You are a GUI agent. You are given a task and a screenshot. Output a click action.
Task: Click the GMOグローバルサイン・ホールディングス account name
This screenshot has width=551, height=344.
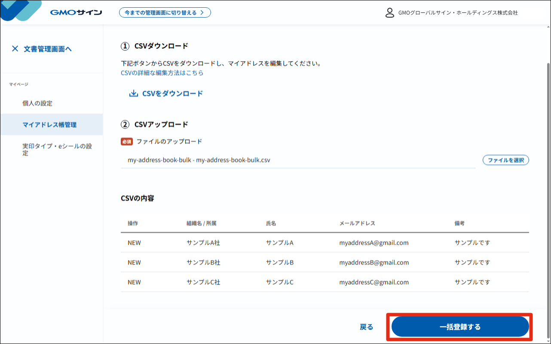coord(458,12)
